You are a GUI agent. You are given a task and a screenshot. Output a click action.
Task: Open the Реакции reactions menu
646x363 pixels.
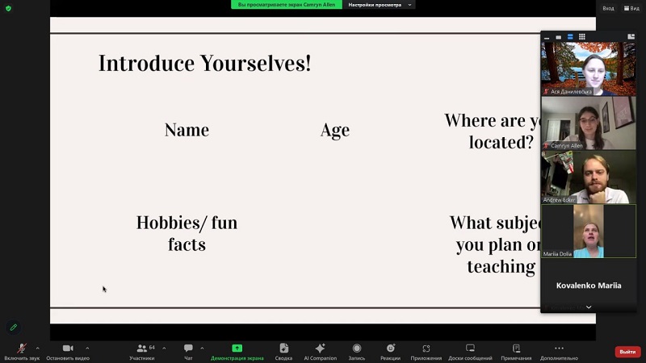click(x=390, y=353)
